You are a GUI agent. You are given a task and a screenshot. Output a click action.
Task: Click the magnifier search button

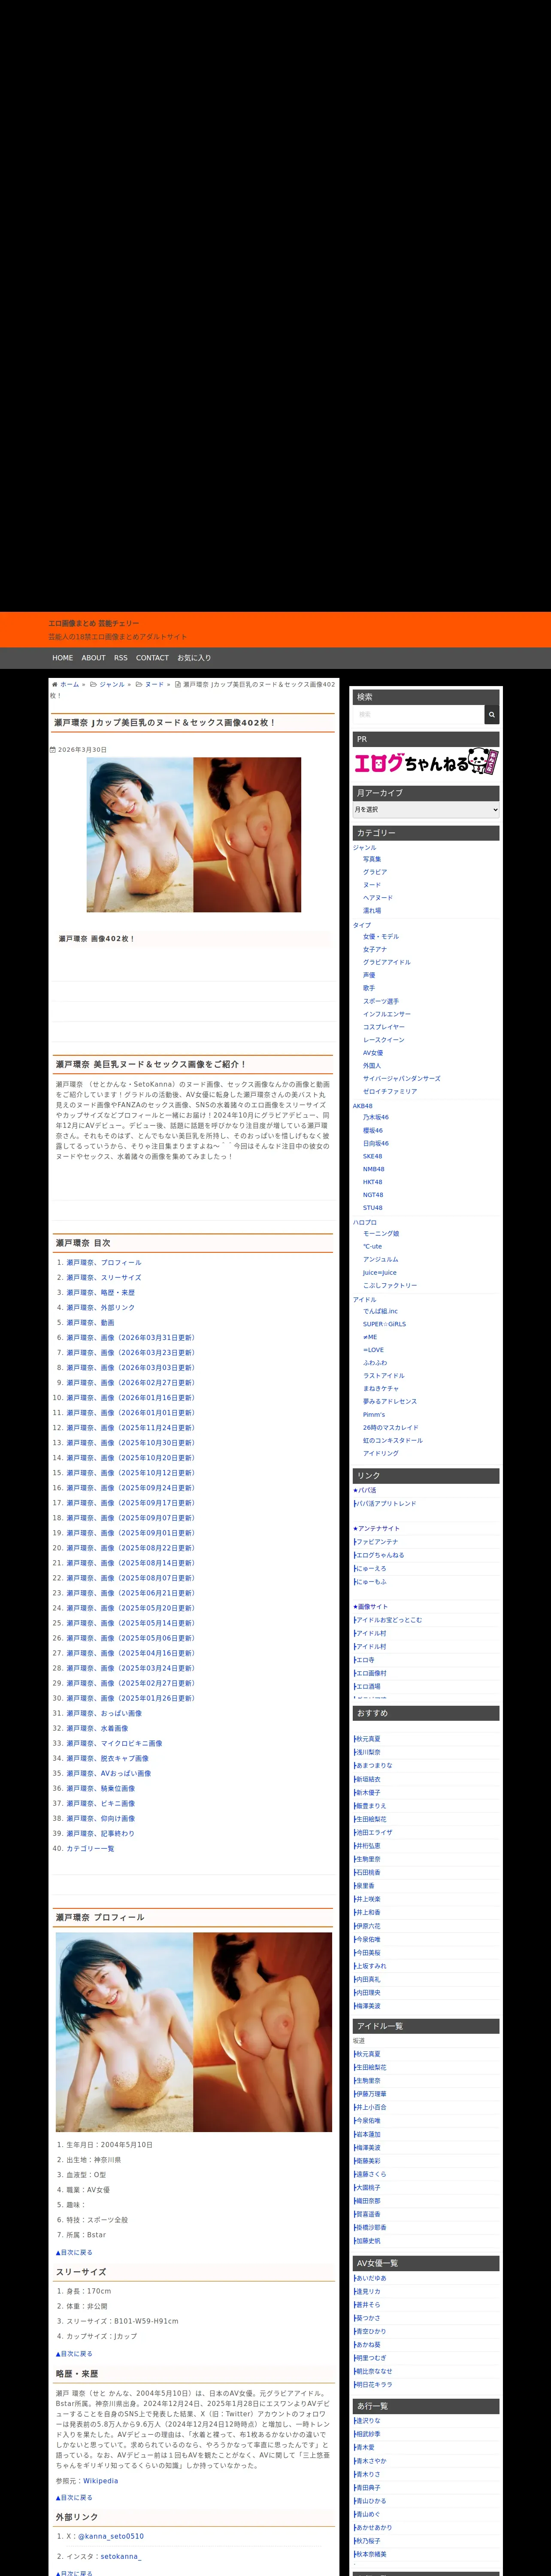point(491,714)
